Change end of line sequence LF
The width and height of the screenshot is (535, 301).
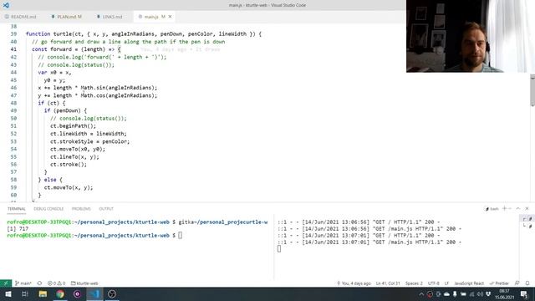[x=446, y=283]
